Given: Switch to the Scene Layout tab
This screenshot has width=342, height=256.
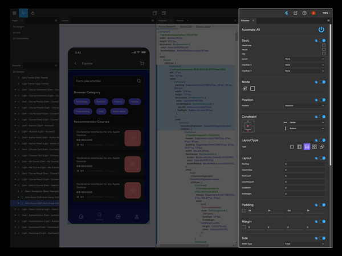Looking at the screenshot, I should [x=203, y=27].
